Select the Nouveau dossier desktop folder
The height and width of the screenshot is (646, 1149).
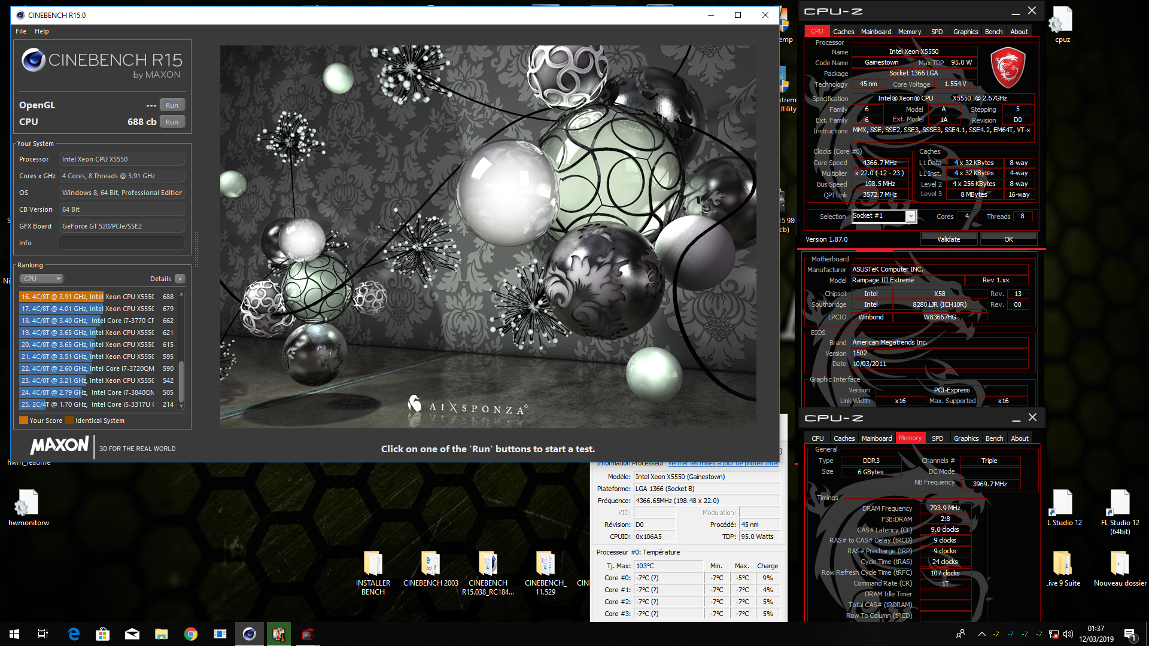tap(1120, 569)
